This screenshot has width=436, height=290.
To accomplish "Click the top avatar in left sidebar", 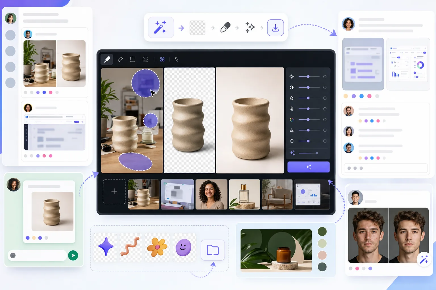I will 11,18.
